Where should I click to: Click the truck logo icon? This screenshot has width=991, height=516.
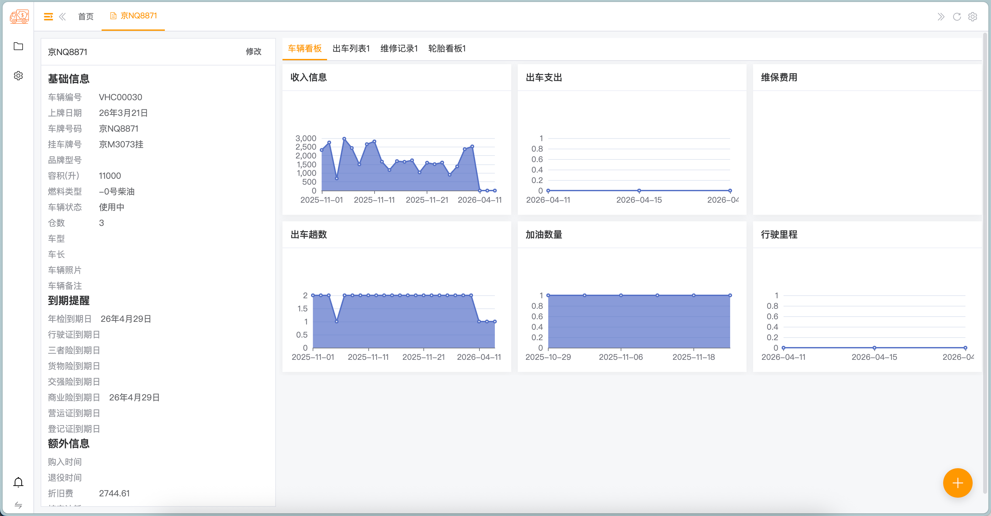(x=19, y=16)
